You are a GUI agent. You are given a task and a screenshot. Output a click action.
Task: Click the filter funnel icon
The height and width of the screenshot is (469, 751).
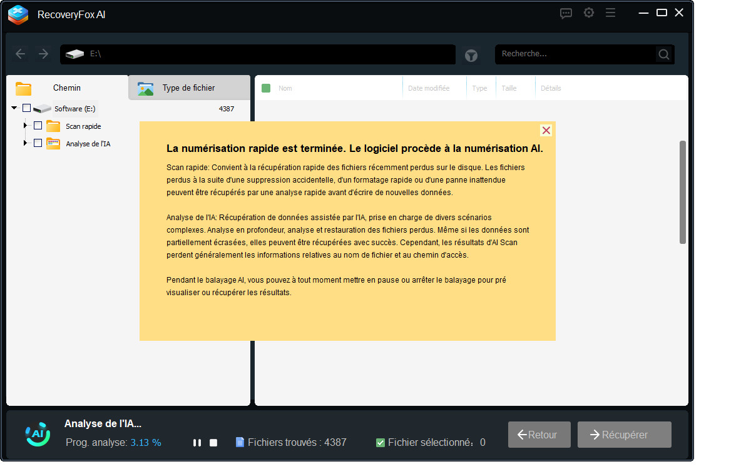[x=471, y=55]
